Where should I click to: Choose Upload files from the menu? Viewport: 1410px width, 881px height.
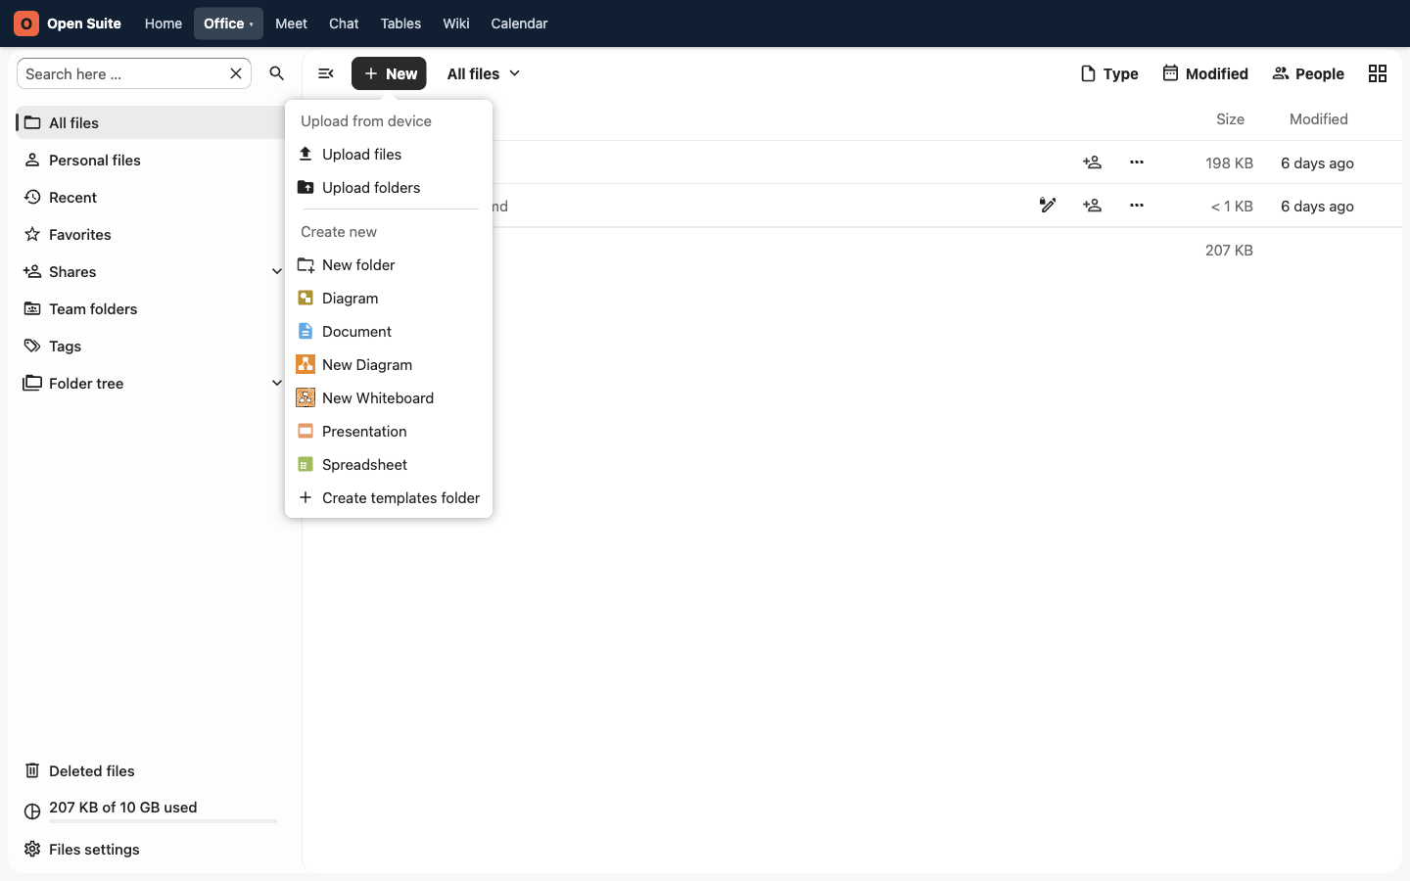point(389,155)
